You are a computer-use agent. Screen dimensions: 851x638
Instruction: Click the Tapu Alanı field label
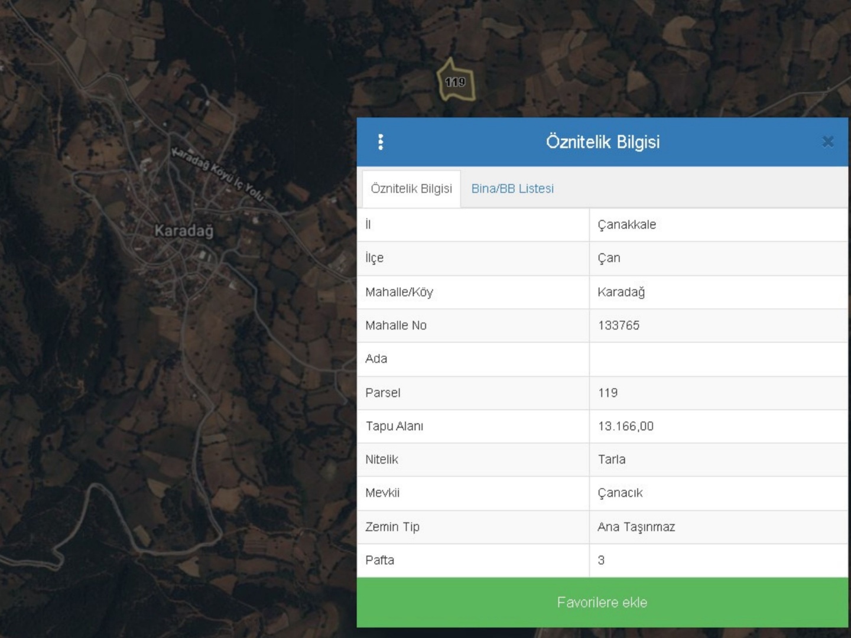pos(394,427)
